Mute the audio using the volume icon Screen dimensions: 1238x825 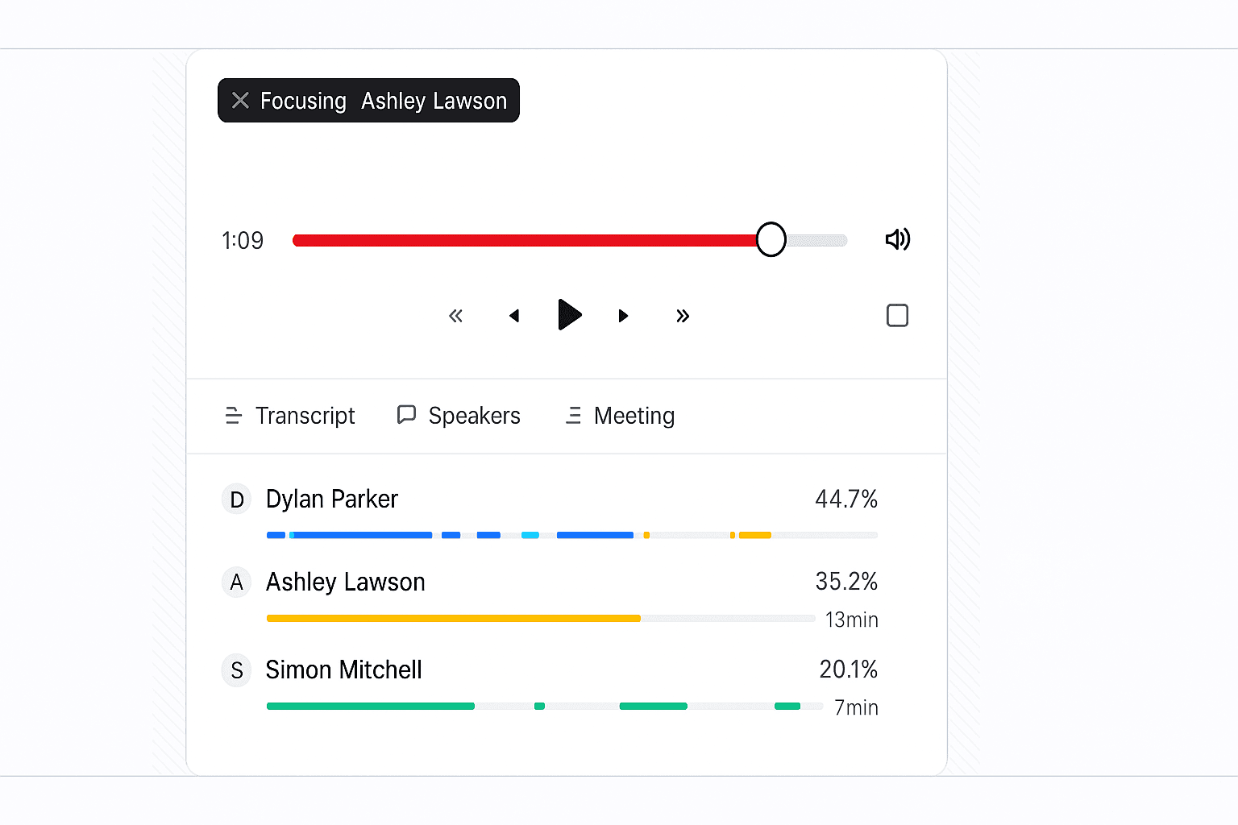click(898, 239)
